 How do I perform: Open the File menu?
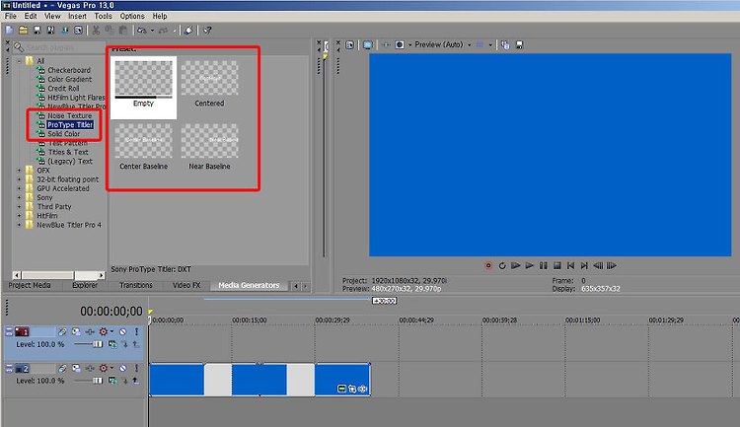point(11,16)
